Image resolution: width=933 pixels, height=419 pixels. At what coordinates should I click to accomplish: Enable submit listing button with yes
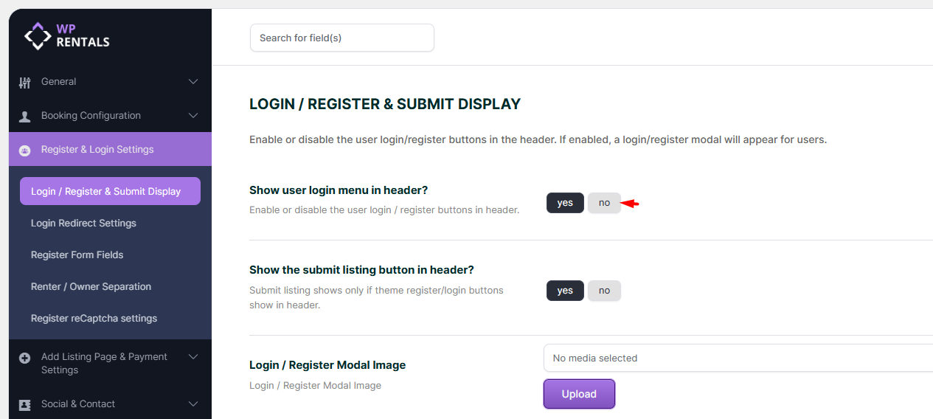click(565, 291)
